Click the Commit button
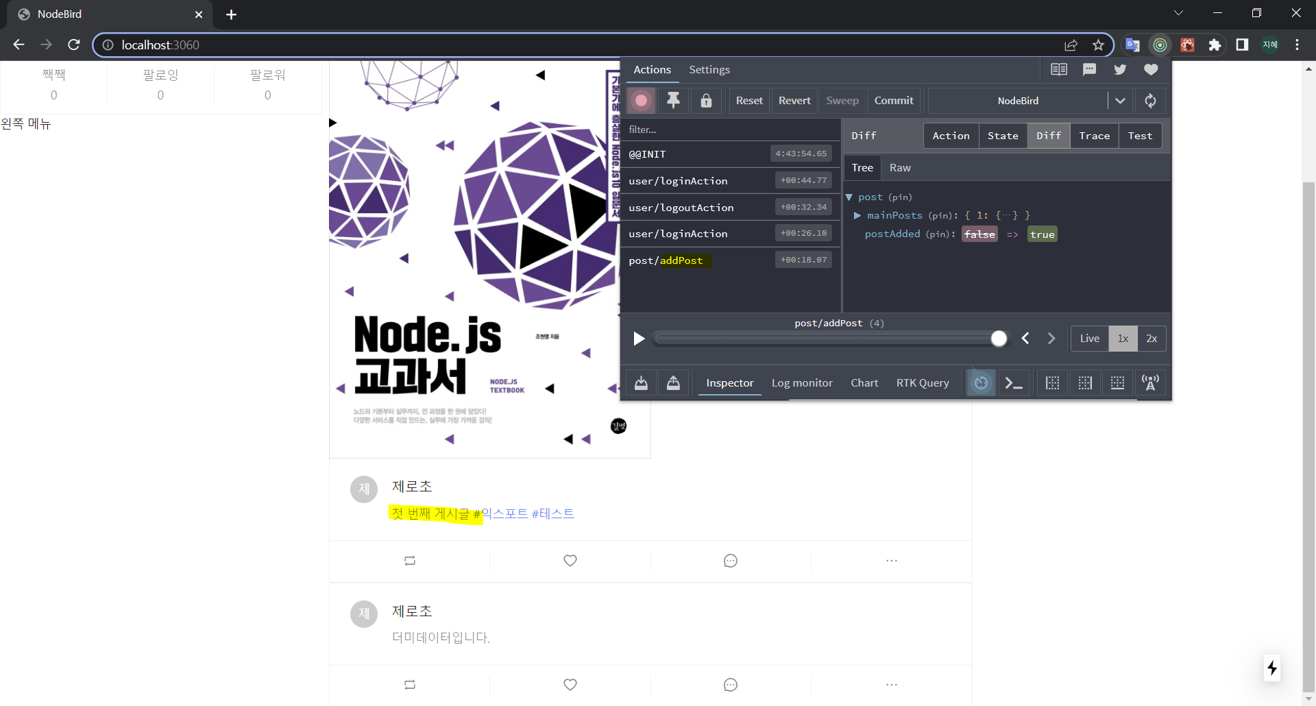 click(x=894, y=101)
